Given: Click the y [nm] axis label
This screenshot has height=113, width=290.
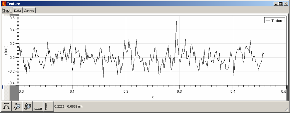Looking at the screenshot, I should (6, 50).
